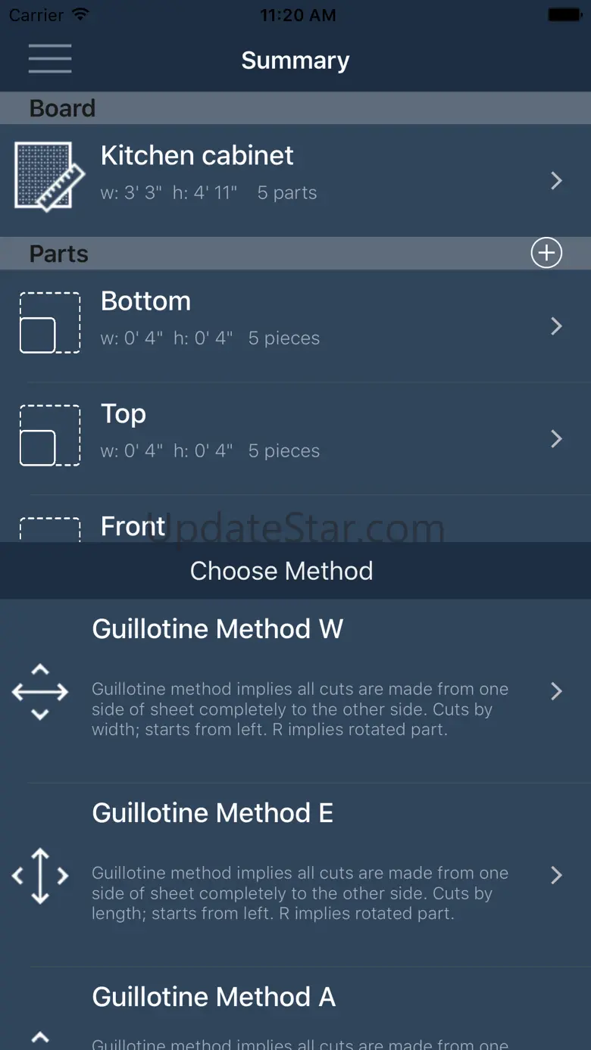Open Bottom part details chevron

(x=556, y=326)
